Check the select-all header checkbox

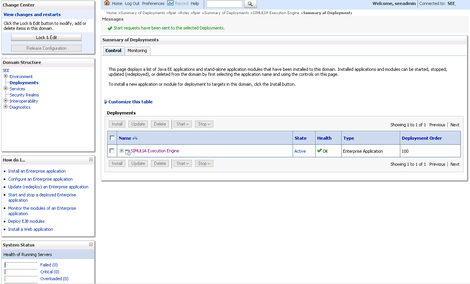(112, 138)
